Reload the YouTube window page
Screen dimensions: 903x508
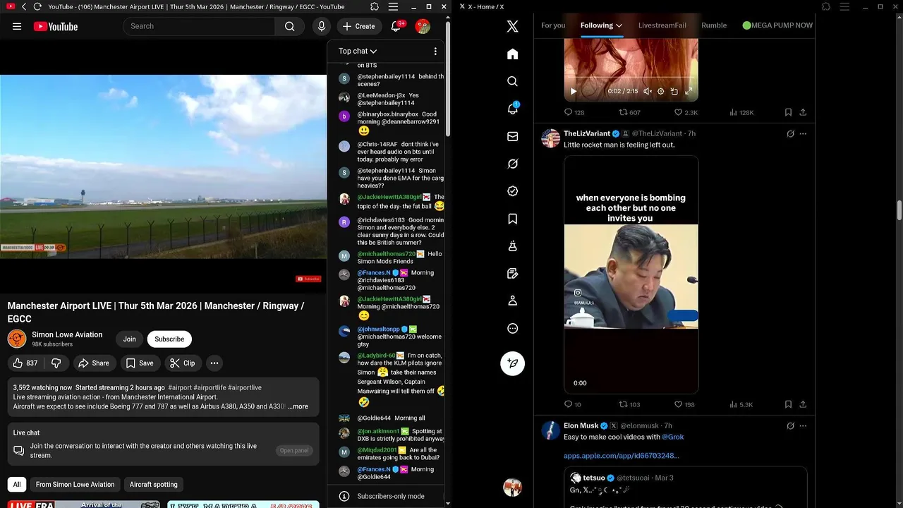(x=37, y=6)
